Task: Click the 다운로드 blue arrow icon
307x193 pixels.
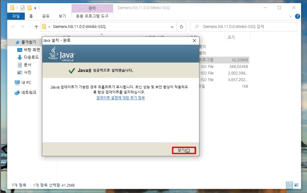Action: click(x=20, y=57)
